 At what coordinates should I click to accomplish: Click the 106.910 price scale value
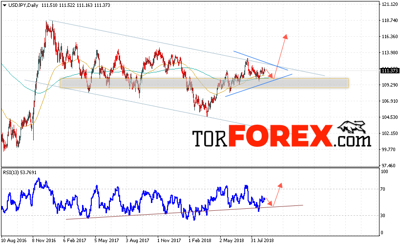(390, 101)
